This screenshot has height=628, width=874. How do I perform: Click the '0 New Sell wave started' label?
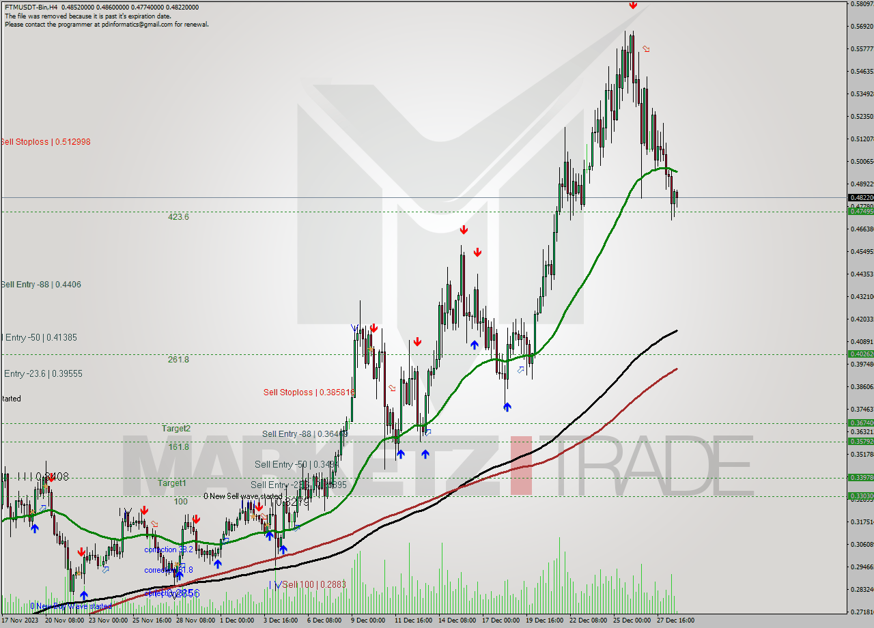click(243, 496)
